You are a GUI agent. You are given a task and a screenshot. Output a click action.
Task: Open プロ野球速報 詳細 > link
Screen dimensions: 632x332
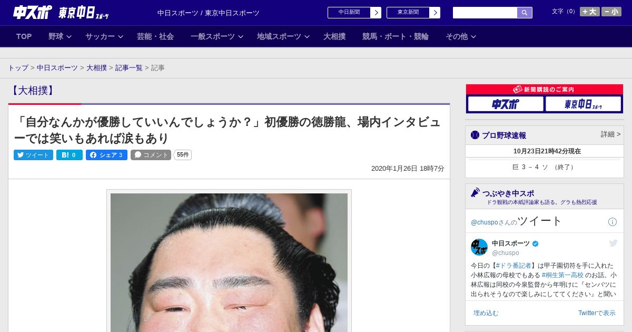611,134
